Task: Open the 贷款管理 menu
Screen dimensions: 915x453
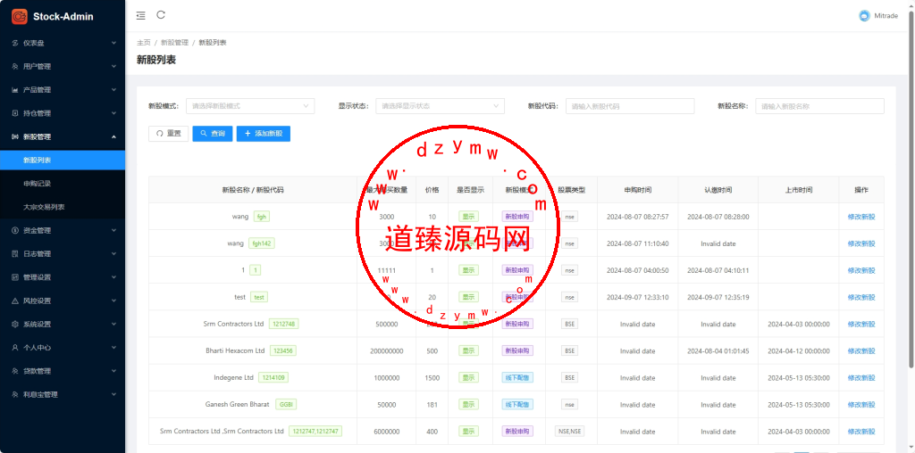Action: click(63, 371)
